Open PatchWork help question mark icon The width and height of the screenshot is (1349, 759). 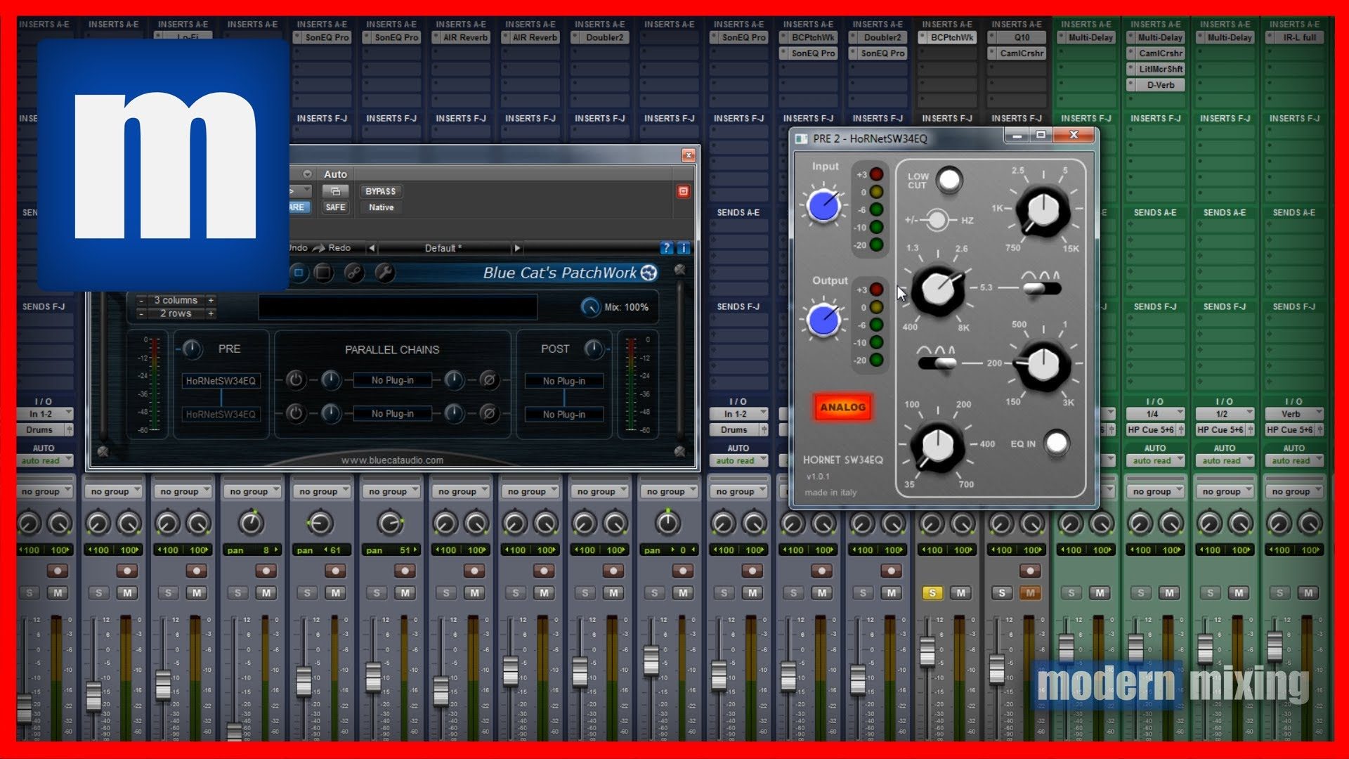point(666,248)
